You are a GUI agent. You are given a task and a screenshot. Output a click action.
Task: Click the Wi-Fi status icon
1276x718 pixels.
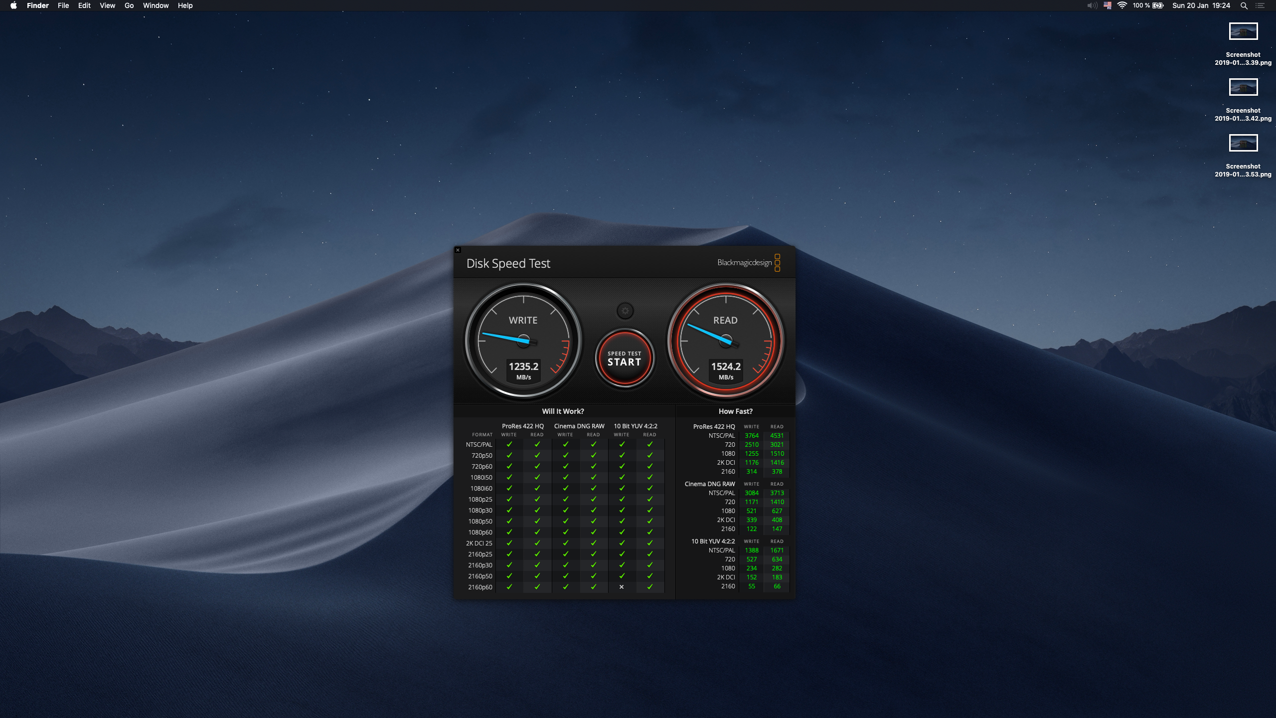pos(1122,5)
